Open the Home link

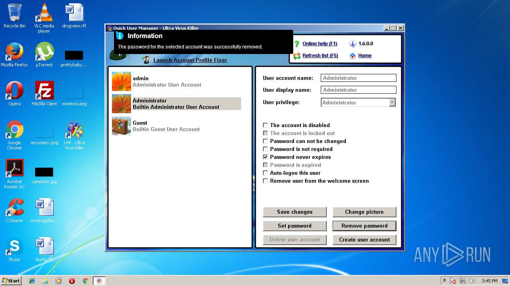[365, 56]
